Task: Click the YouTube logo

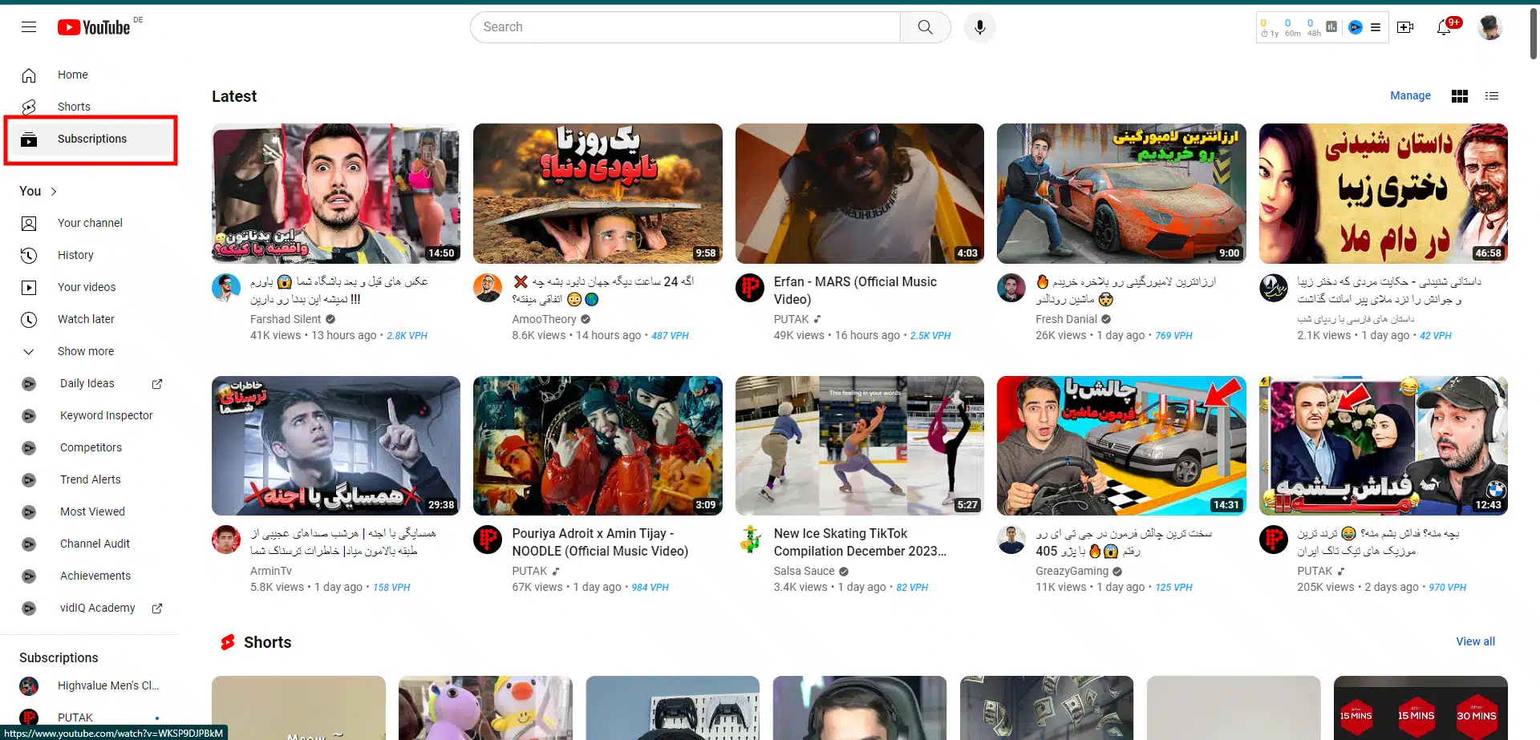Action: click(x=94, y=27)
